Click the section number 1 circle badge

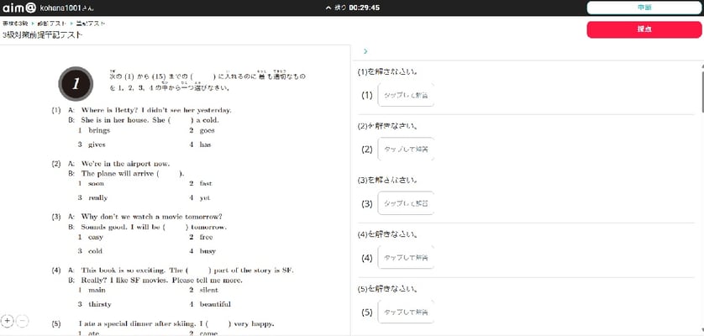click(x=76, y=83)
